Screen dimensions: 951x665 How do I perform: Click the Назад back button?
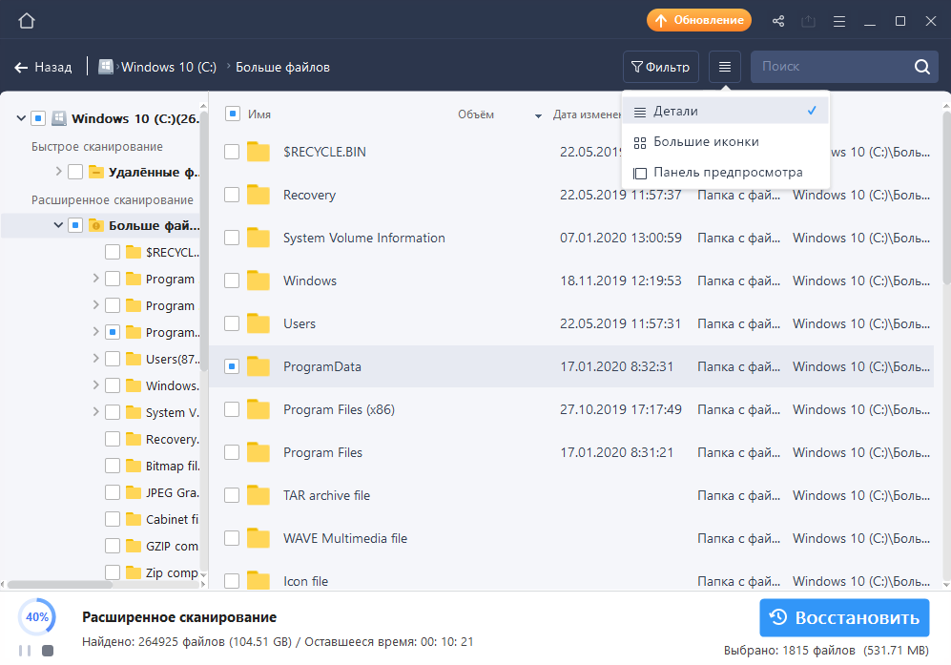(43, 67)
